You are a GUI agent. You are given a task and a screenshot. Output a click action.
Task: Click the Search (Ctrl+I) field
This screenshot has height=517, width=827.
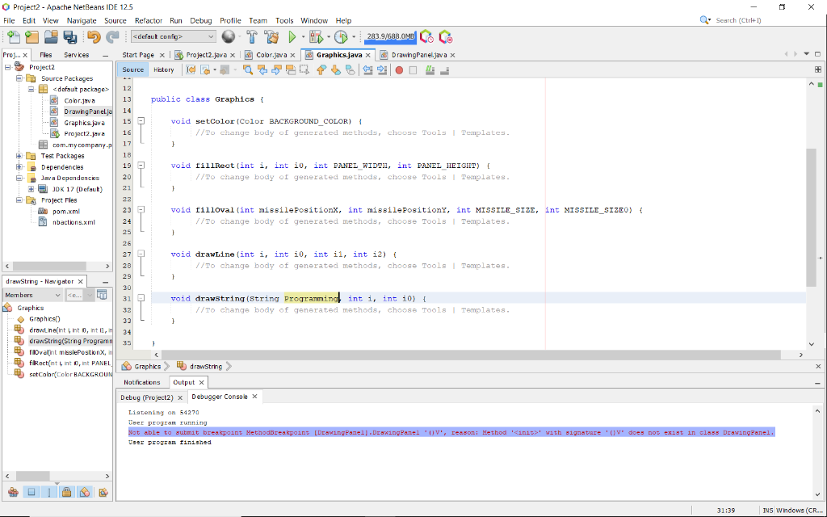click(x=758, y=20)
